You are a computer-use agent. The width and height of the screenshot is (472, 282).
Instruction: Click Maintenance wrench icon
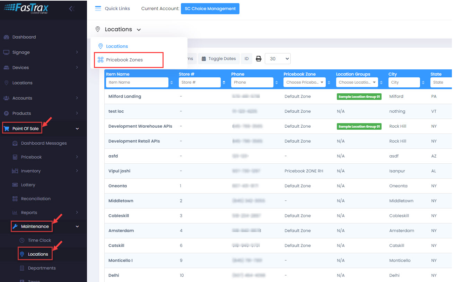pos(15,227)
